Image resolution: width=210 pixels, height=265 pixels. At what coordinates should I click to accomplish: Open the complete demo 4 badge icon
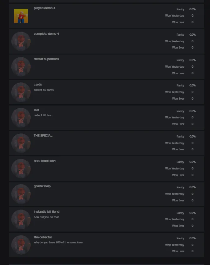click(21, 41)
